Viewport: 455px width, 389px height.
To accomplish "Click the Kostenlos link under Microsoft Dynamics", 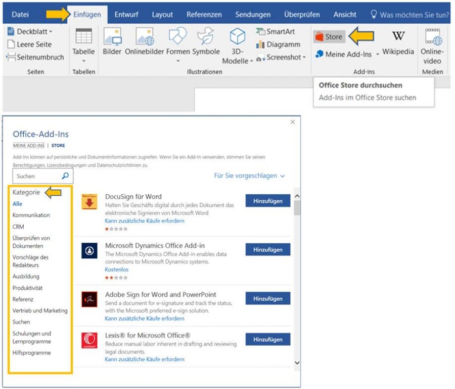I will pyautogui.click(x=117, y=269).
